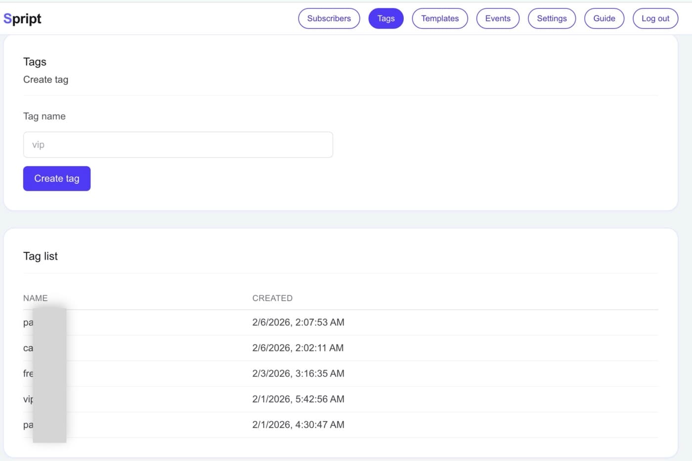The width and height of the screenshot is (692, 461).
Task: Select the row created 2/1/2026, 5:42:56 AM
Action: tap(298, 399)
